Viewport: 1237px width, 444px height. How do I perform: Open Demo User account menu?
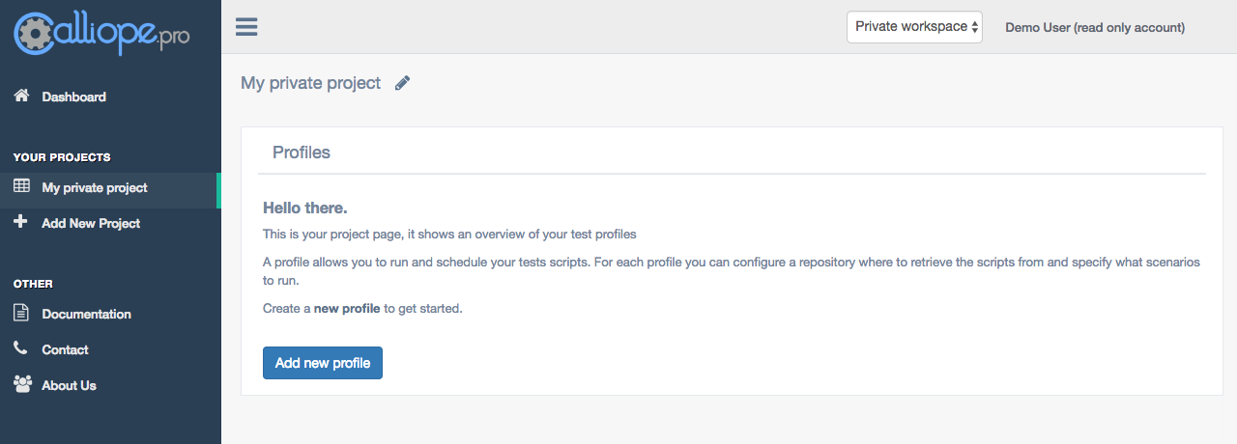1095,27
